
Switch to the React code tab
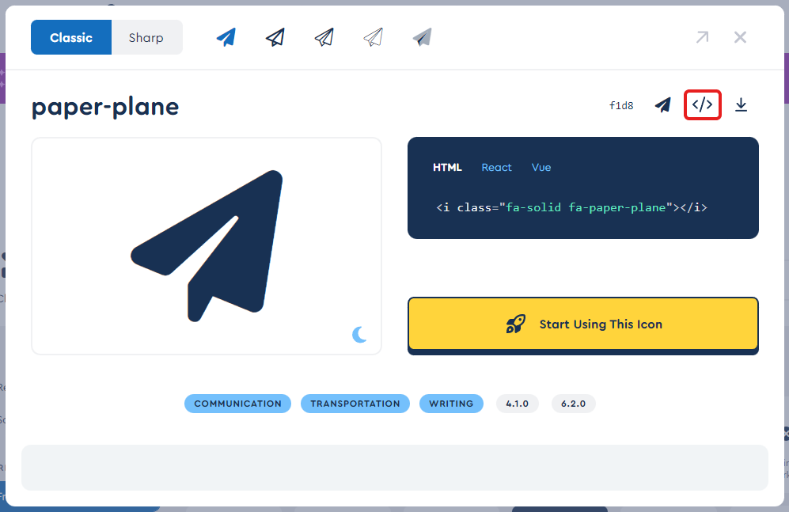[x=496, y=168]
